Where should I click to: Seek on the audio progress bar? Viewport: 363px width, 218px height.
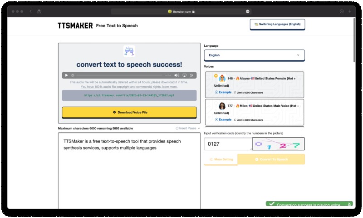119,75
